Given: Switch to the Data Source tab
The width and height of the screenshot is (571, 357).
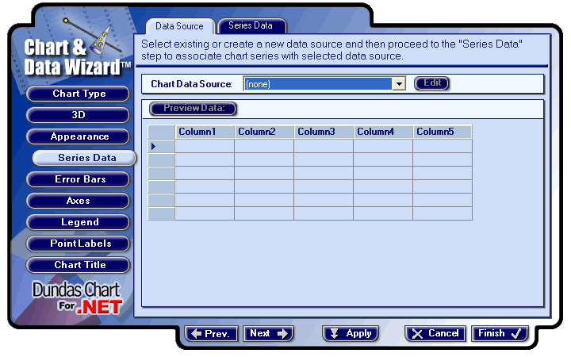Looking at the screenshot, I should [x=179, y=26].
